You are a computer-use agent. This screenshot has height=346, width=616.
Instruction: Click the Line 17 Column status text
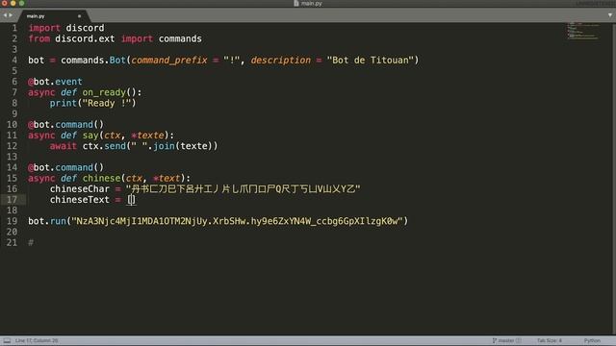pos(37,340)
